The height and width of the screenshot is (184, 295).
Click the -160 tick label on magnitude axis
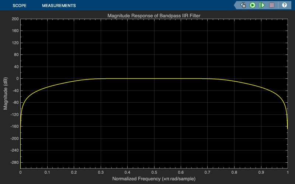[x=15, y=127]
